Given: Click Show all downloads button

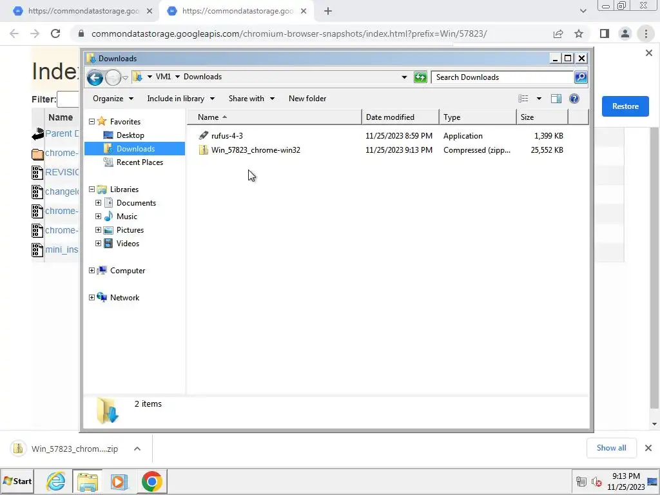Looking at the screenshot, I should (x=611, y=448).
